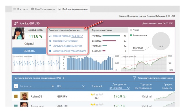Screen dimensions: 185x112
Task: Open the Все currency pair dropdown
Action: [x=71, y=86]
